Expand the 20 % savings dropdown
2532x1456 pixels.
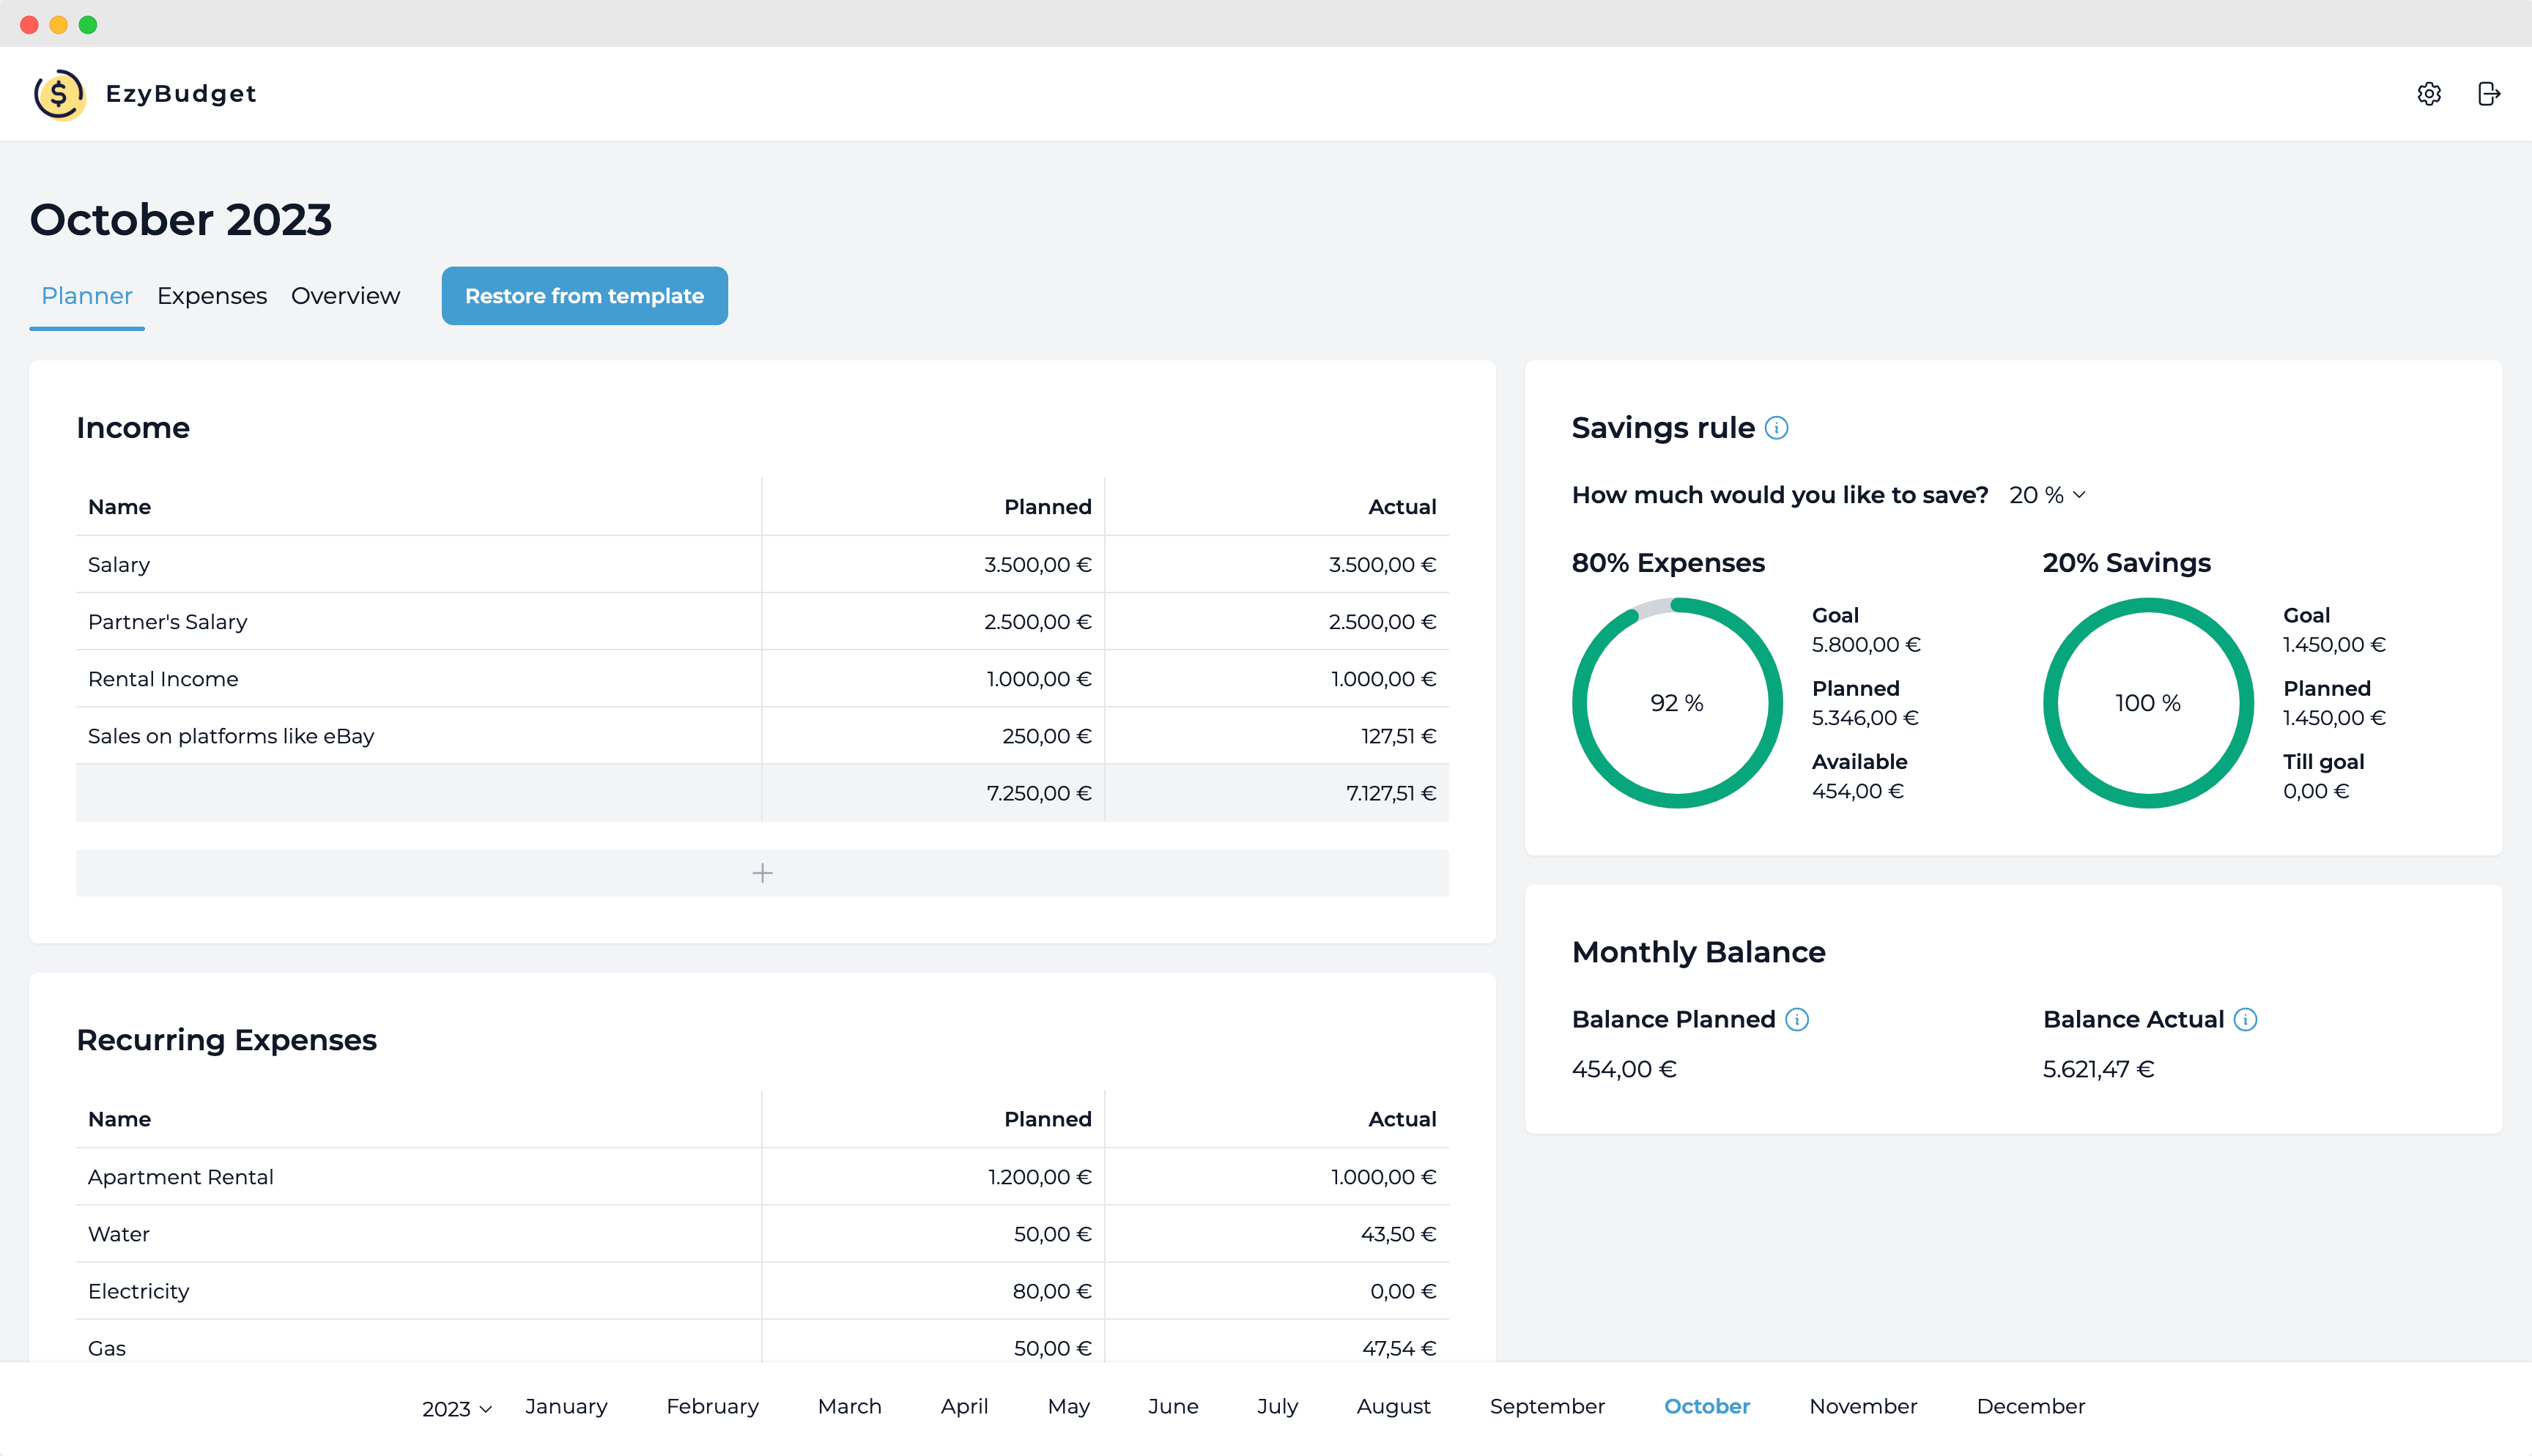pyautogui.click(x=2047, y=495)
